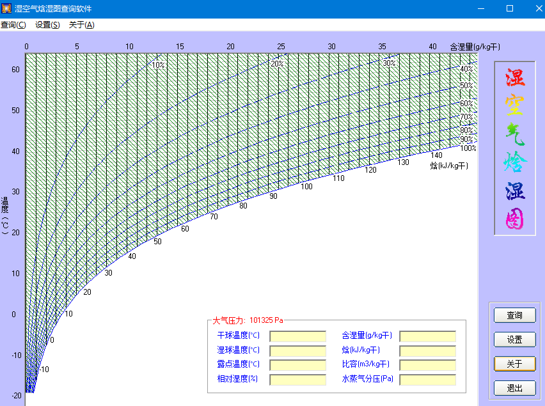Click the colorful 湿空气焓湿图 logo panel
The height and width of the screenshot is (406, 545).
point(514,148)
